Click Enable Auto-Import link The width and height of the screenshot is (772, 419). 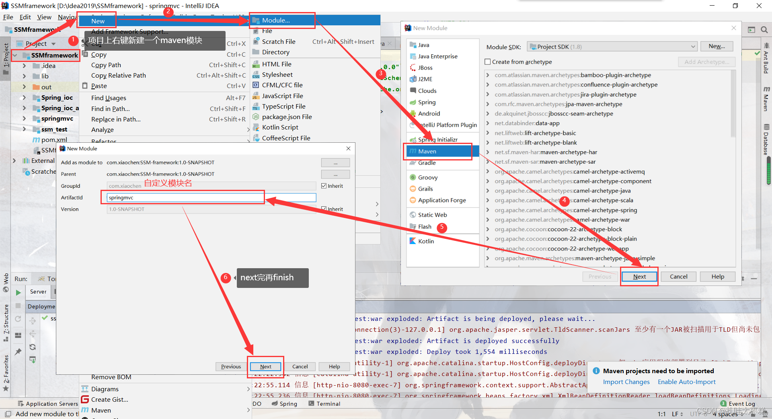pos(686,382)
